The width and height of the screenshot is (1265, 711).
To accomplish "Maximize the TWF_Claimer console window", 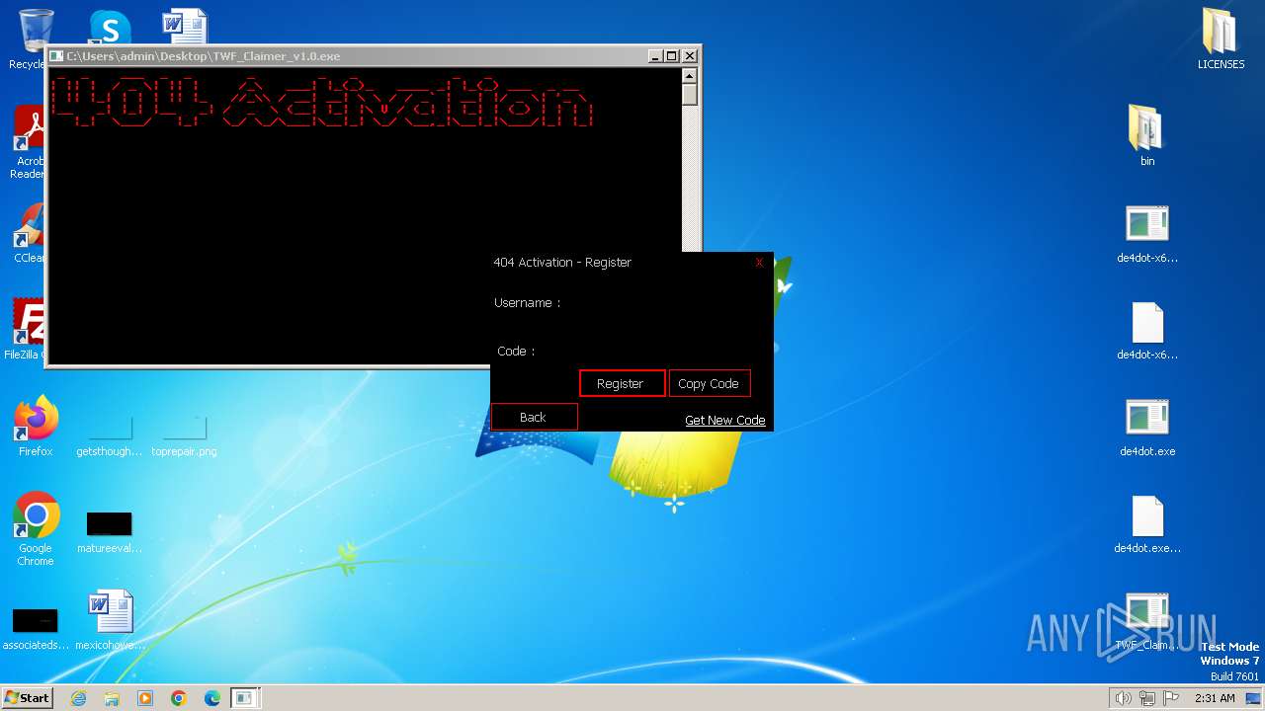I will point(672,56).
